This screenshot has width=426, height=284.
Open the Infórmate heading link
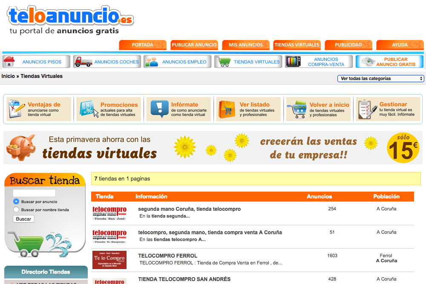184,105
